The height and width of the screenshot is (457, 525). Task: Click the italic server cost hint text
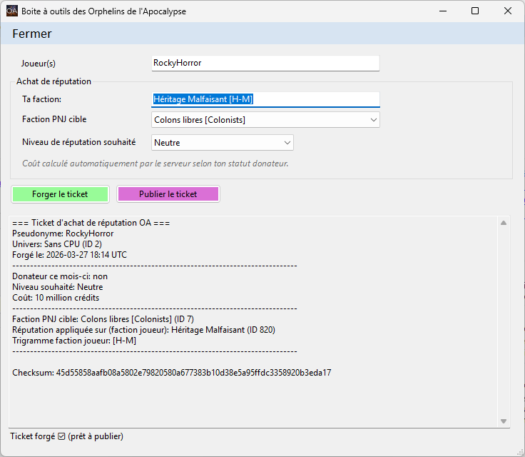155,164
